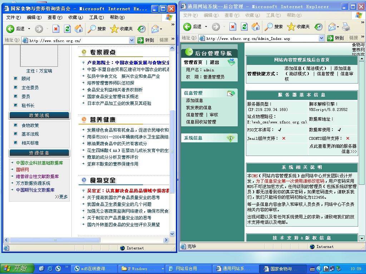Image resolution: width=366 pixels, height=274 pixels.
Task: Click Back arrow in admin IE window
Action: (187, 27)
